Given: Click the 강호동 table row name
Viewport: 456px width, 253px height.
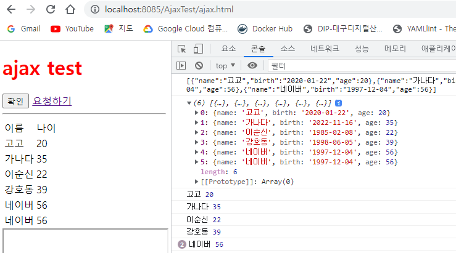Looking at the screenshot, I should [20, 190].
